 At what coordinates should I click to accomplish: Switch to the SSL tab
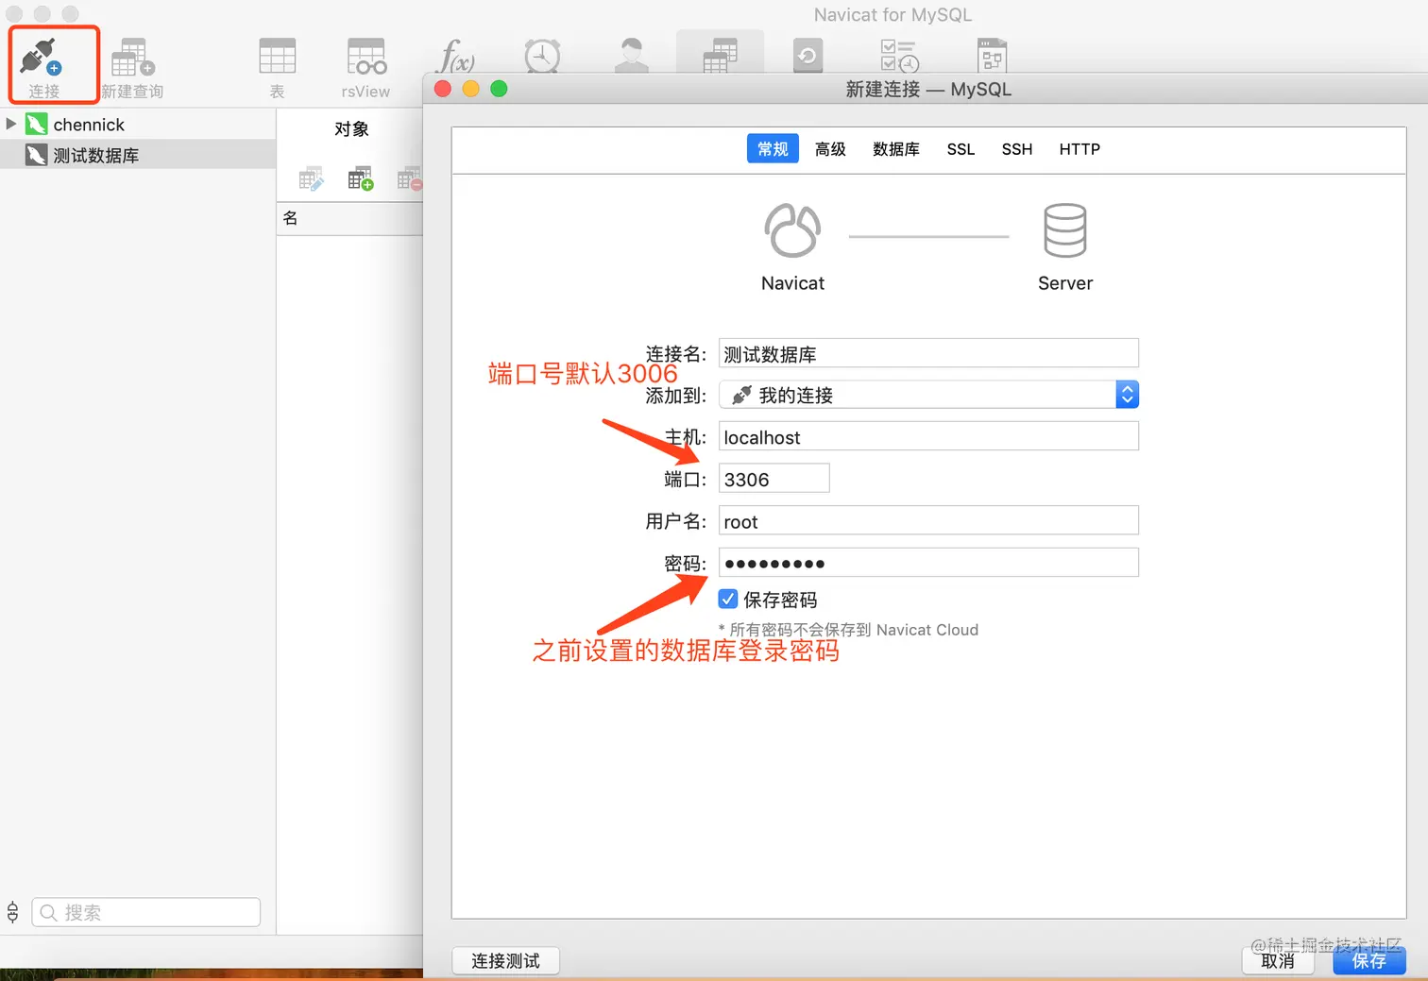[960, 149]
